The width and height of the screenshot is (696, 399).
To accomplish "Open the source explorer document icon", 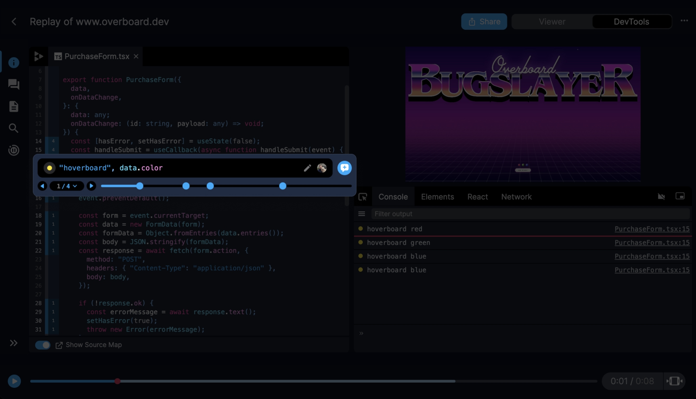I will click(x=13, y=106).
